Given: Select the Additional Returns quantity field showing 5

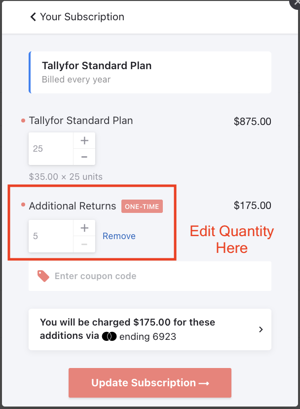Looking at the screenshot, I should [51, 236].
